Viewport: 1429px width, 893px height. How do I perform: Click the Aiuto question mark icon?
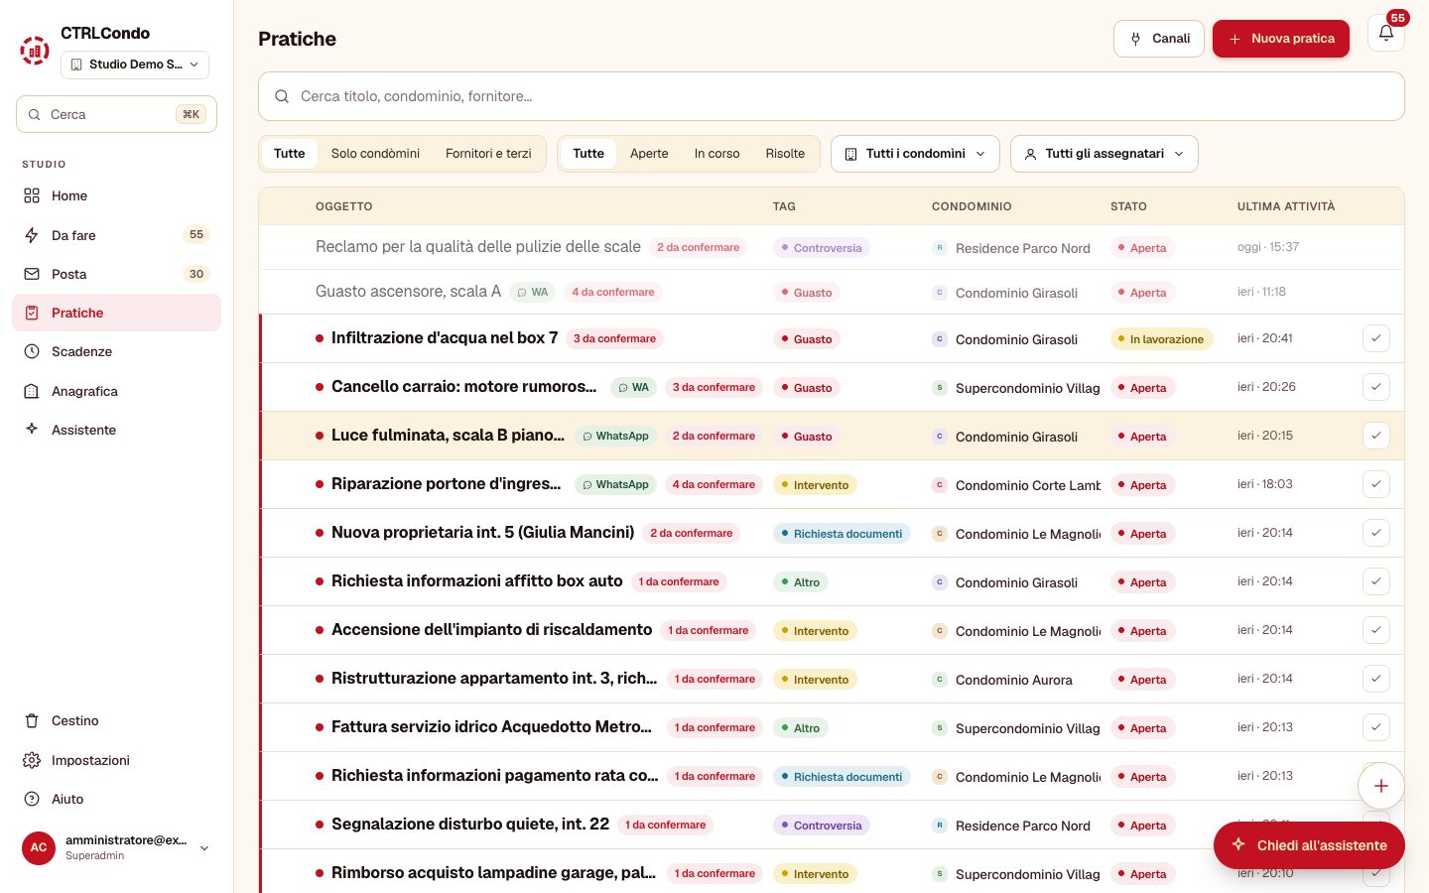[32, 799]
